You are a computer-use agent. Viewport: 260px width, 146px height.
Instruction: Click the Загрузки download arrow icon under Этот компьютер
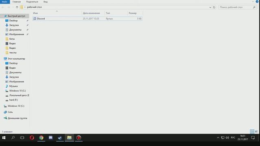point(7,77)
